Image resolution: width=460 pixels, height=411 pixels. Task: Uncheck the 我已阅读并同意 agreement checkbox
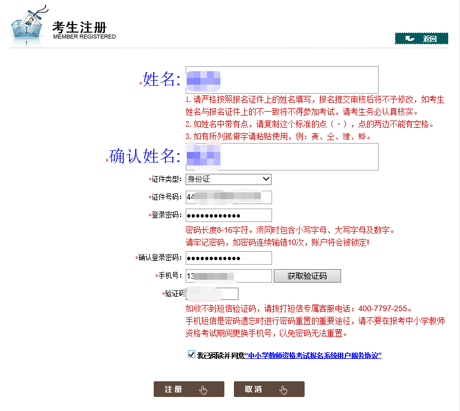192,355
